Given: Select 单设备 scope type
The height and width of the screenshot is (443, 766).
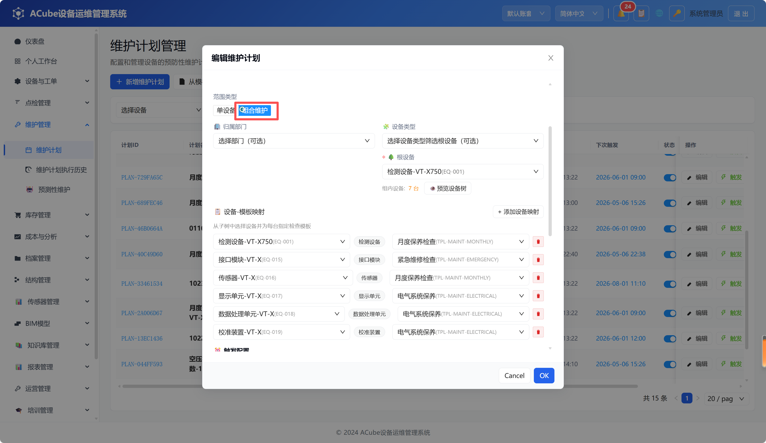Looking at the screenshot, I should click(x=225, y=110).
